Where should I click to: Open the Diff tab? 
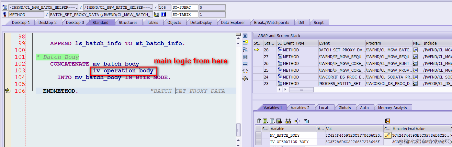tap(301, 22)
